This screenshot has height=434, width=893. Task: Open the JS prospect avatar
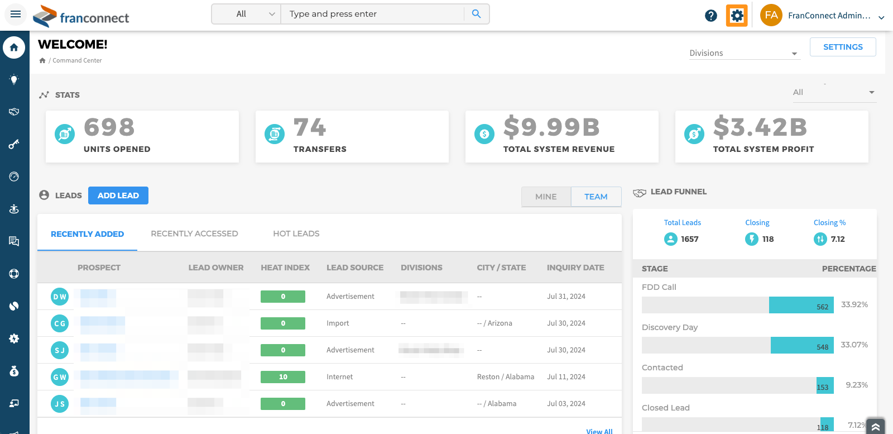tap(60, 404)
